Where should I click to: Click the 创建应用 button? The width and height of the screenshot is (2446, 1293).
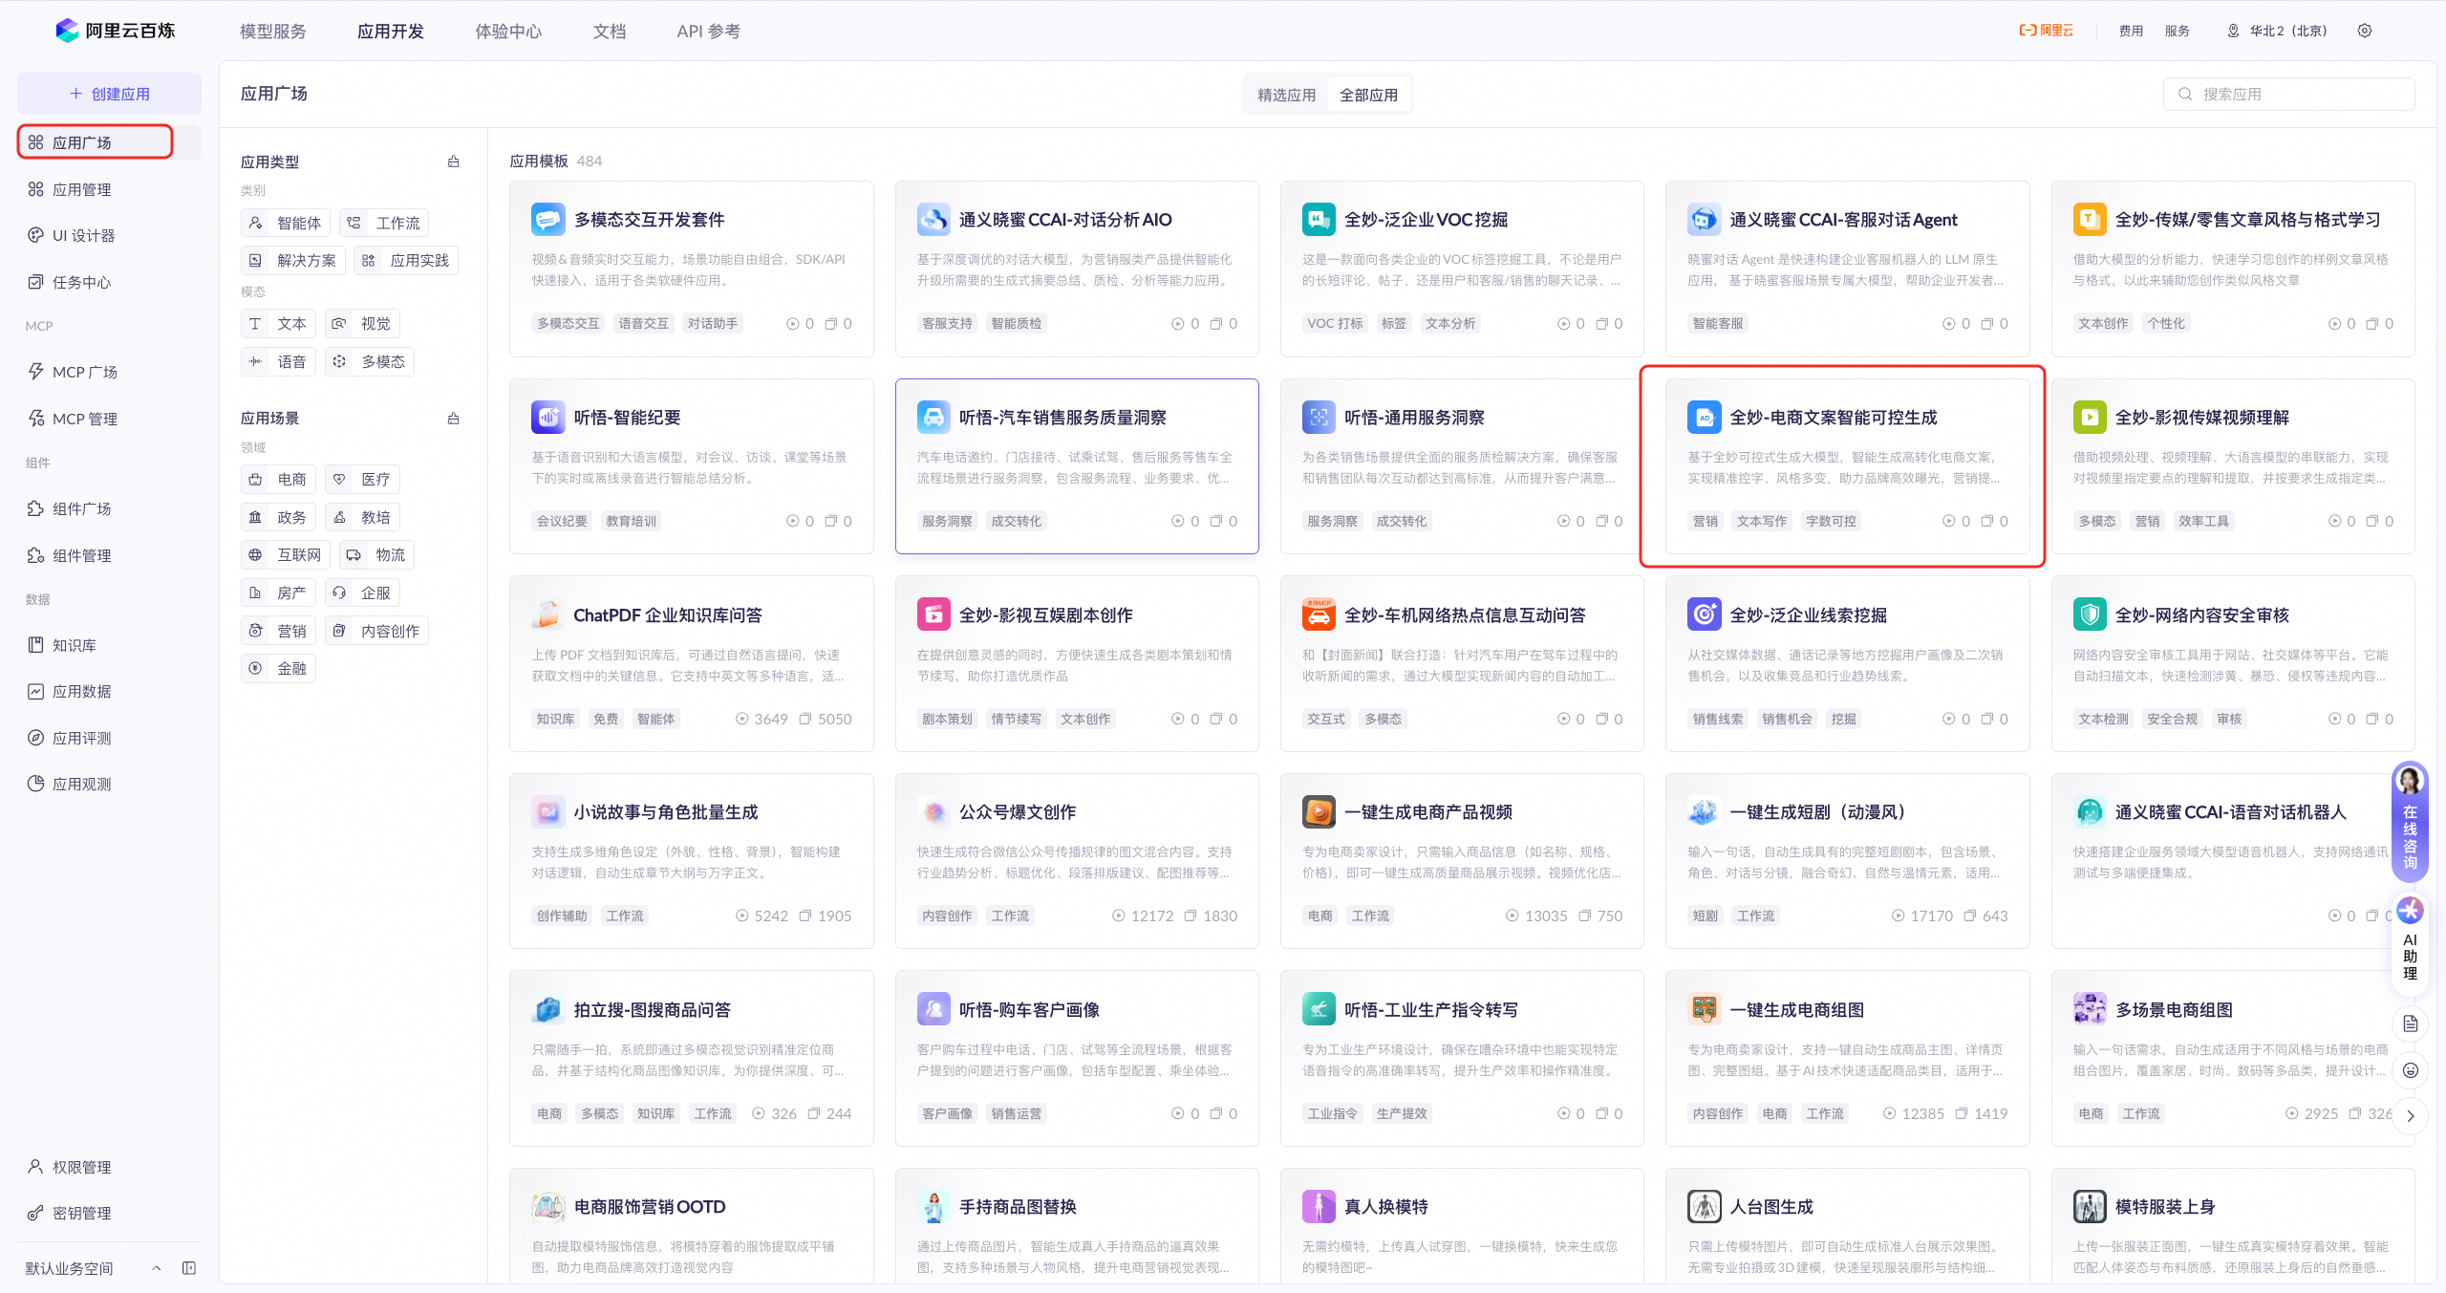[109, 94]
